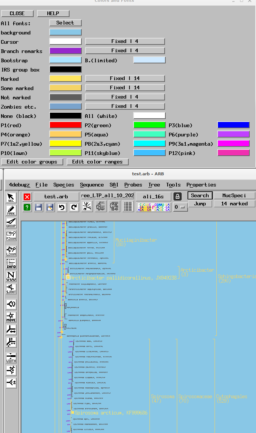
Task: Undo the last action
Action: 62,207
